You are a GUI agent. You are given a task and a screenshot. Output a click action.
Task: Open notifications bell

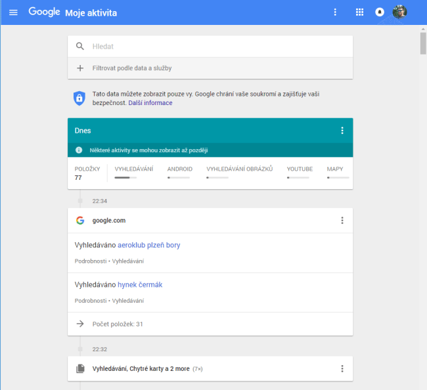pos(380,12)
